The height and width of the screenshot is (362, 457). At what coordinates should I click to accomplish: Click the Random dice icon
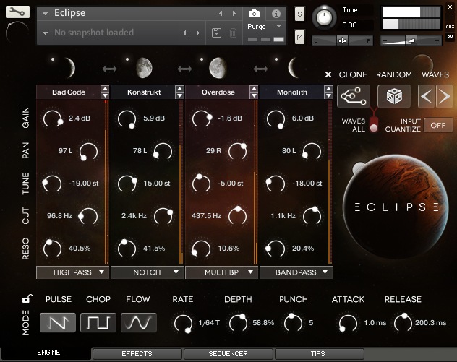pyautogui.click(x=393, y=95)
